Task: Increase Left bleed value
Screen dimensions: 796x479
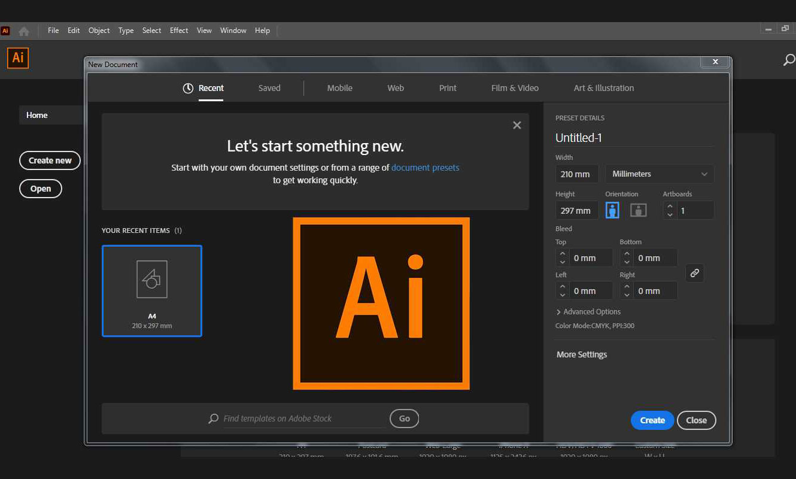Action: pyautogui.click(x=562, y=287)
